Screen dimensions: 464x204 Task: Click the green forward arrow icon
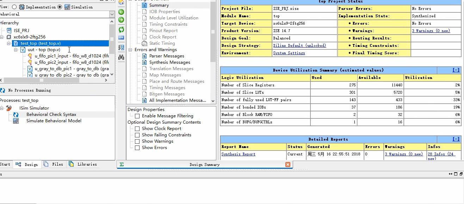pos(121,20)
